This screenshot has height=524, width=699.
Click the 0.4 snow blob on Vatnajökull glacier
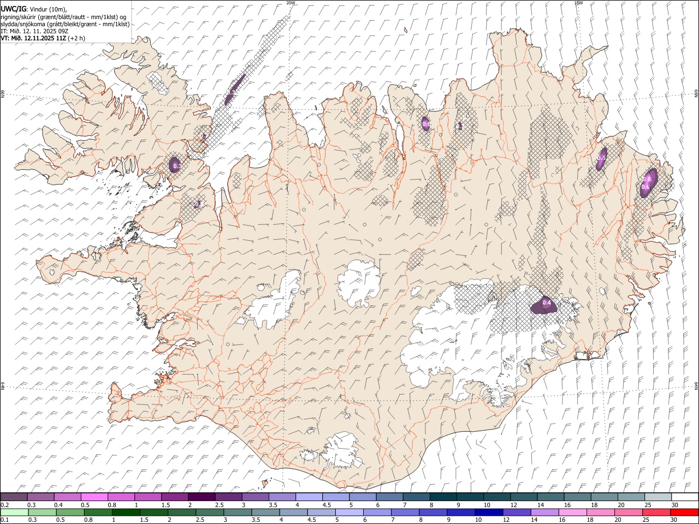(x=545, y=305)
